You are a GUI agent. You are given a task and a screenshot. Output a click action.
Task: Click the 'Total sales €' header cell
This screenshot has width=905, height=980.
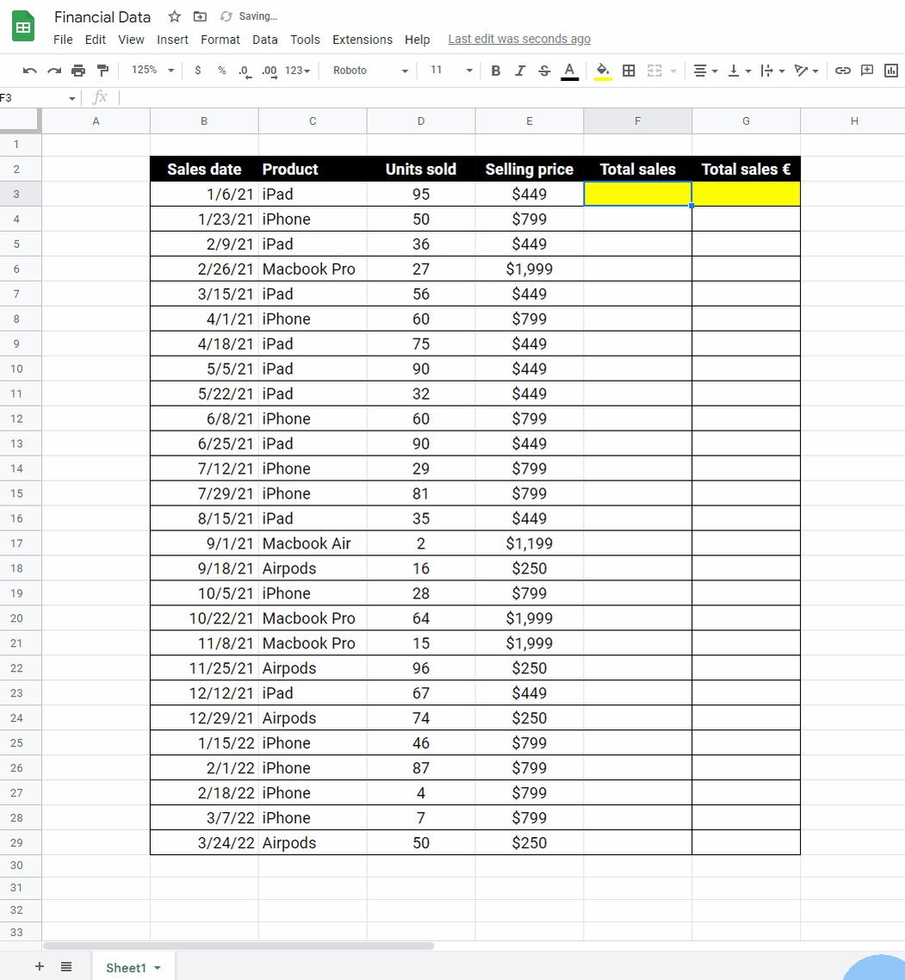pyautogui.click(x=747, y=170)
